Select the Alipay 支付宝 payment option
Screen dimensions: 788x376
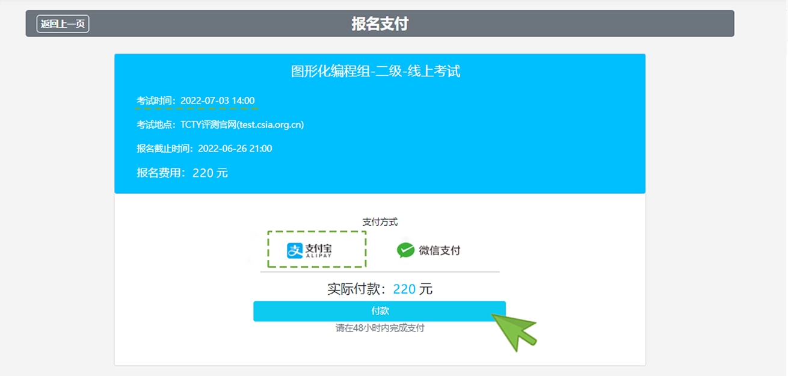[317, 250]
